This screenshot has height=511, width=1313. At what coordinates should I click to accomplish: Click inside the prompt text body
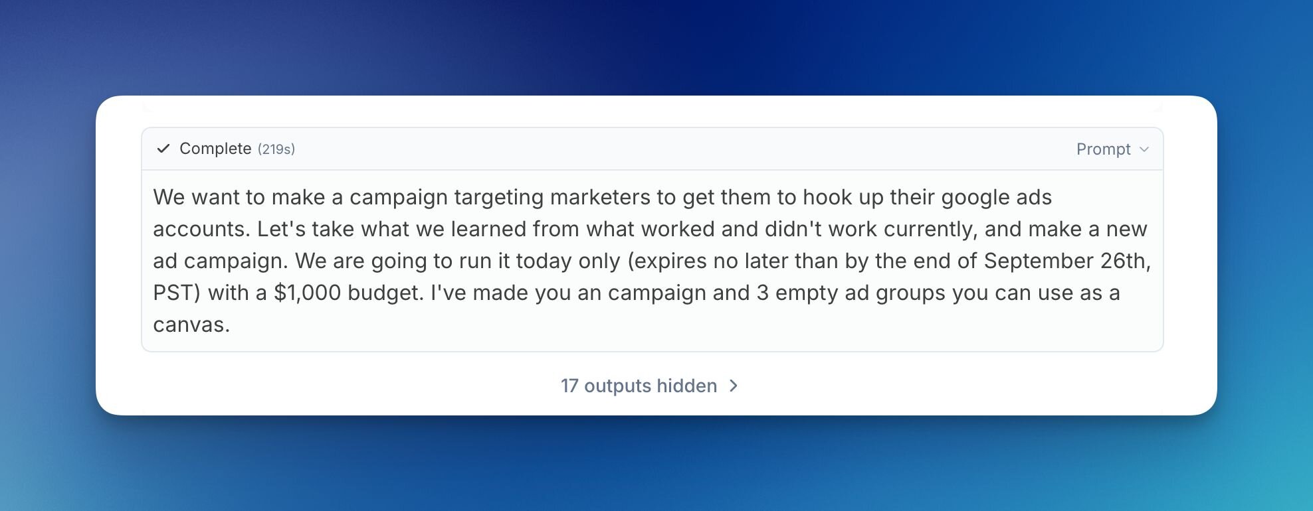[x=651, y=261]
